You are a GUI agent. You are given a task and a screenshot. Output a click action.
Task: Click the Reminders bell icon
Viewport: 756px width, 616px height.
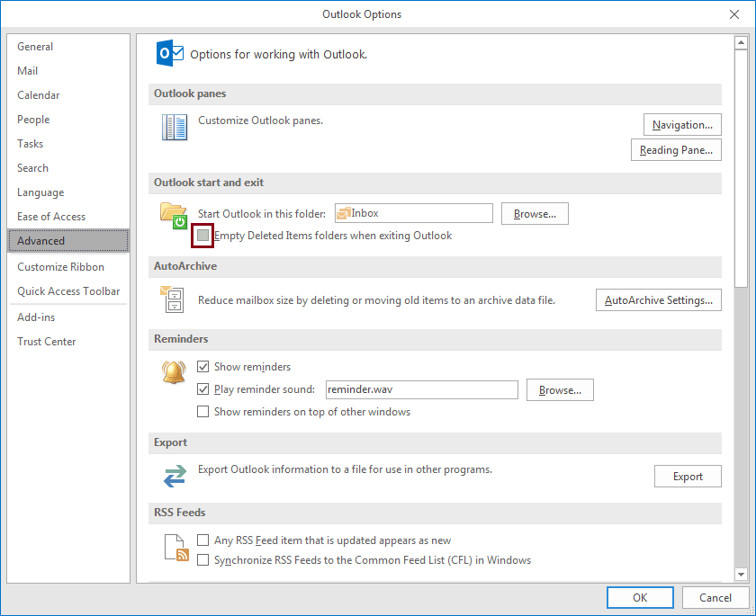pyautogui.click(x=174, y=372)
